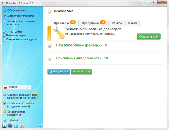Click the DriverPack title bar application icon
169x130 pixels.
click(x=3, y=3)
